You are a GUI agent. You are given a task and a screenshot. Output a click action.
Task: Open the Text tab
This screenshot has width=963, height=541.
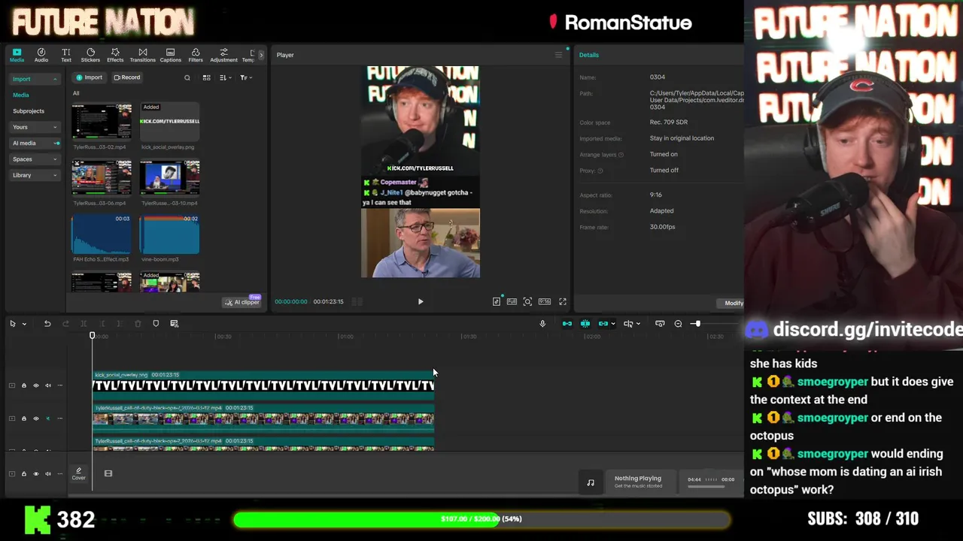66,55
